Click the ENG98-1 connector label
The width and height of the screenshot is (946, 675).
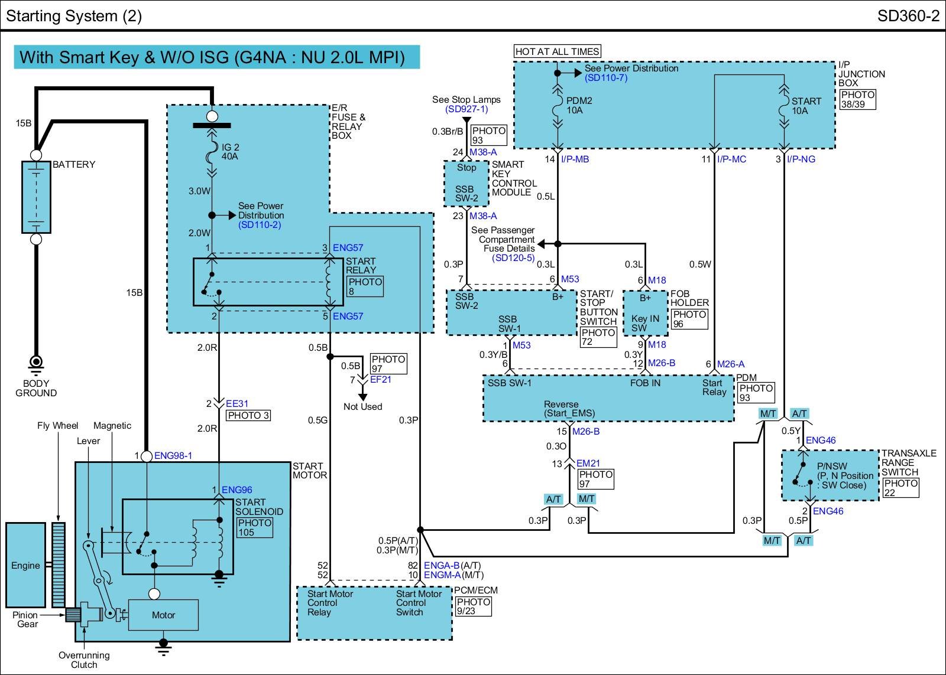tap(173, 455)
